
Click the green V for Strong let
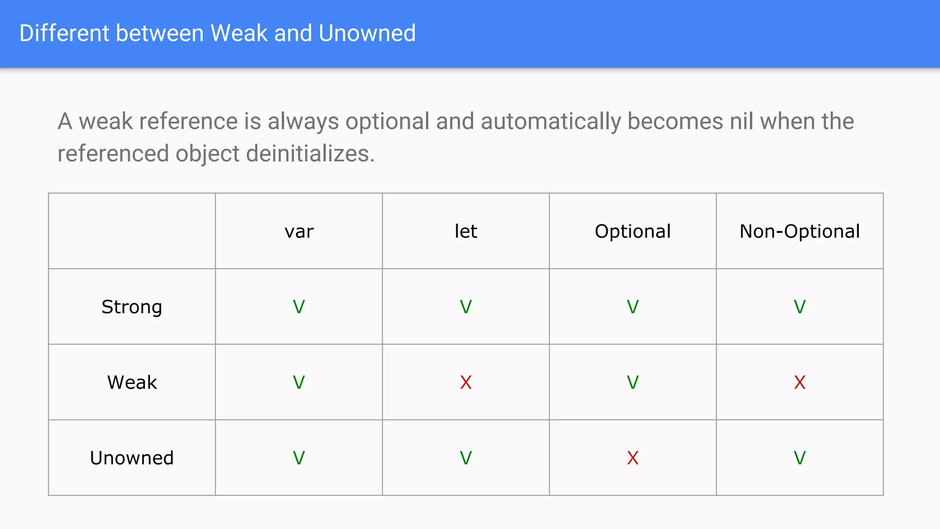466,307
